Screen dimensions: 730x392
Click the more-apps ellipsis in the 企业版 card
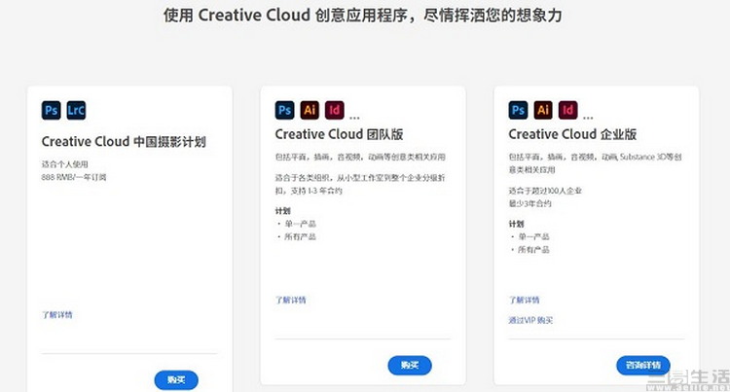588,118
